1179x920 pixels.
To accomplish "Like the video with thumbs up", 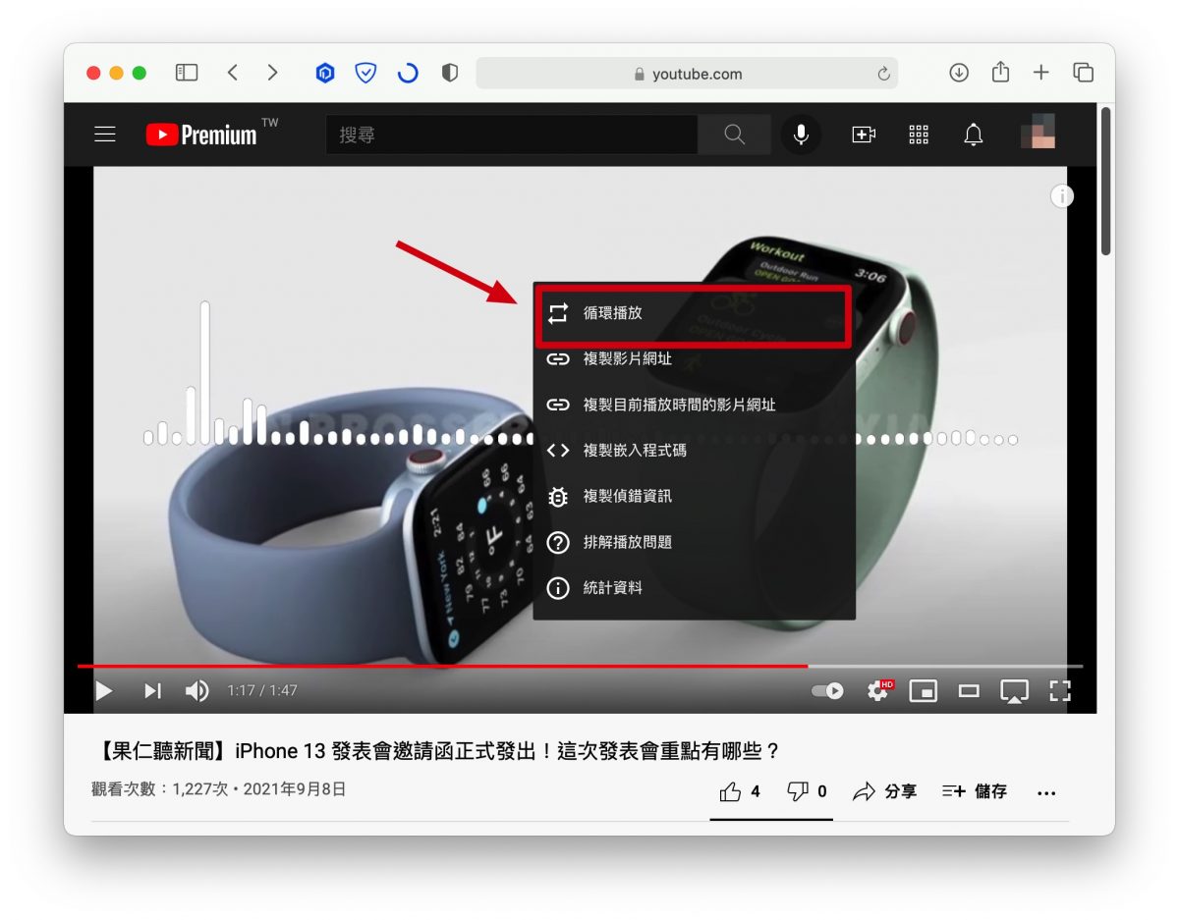I will pyautogui.click(x=740, y=791).
